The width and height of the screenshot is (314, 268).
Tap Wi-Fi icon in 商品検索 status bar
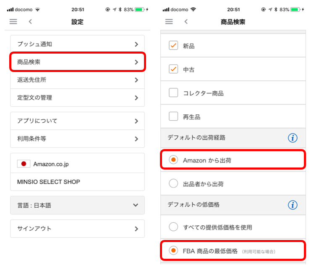pyautogui.click(x=193, y=9)
